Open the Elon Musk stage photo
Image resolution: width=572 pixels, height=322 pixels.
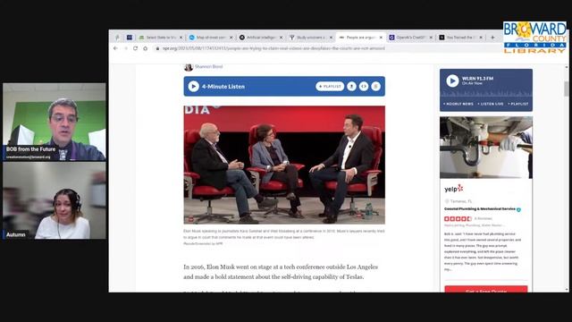pyautogui.click(x=284, y=165)
